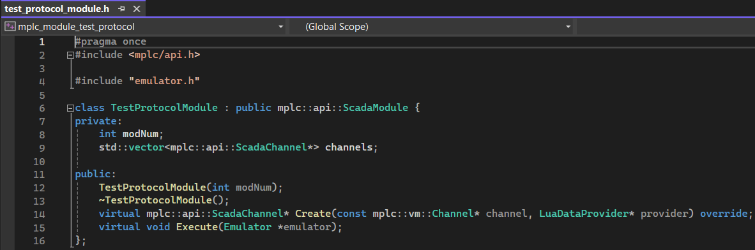Viewport: 755px width, 250px height.
Task: Pin the test_protocol_module.h tab
Action: (122, 9)
